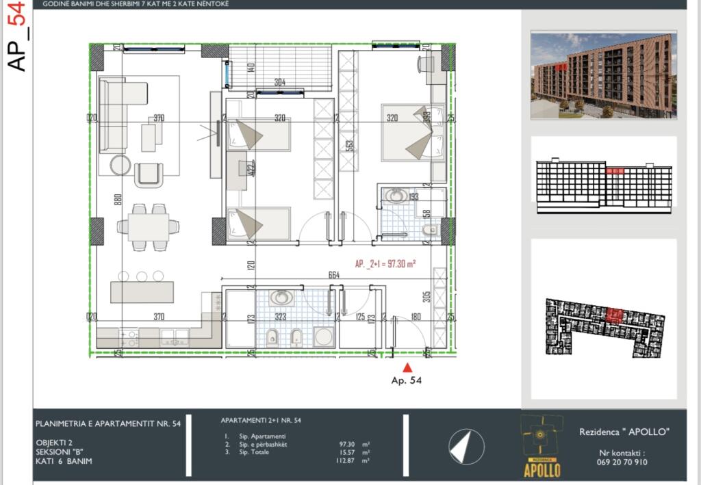
Task: Select the red Ap. 54 triangle marker
Action: point(407,366)
